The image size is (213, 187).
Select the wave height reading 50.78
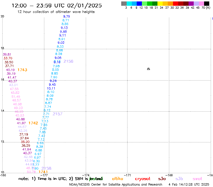point(31,172)
